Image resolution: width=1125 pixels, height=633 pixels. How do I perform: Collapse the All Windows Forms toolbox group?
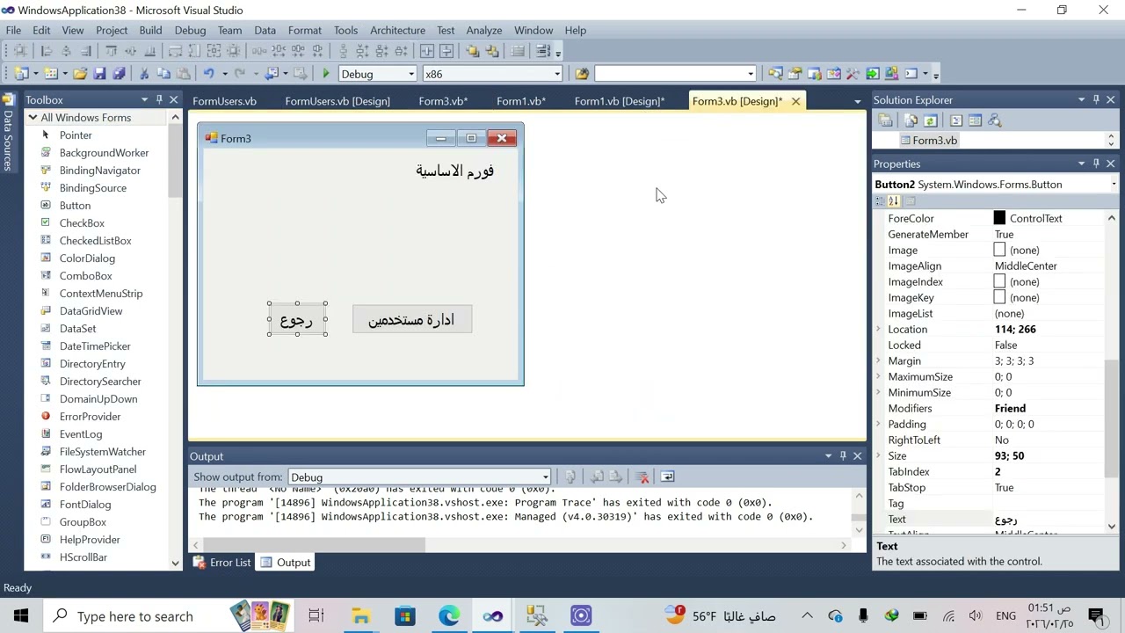pyautogui.click(x=33, y=118)
